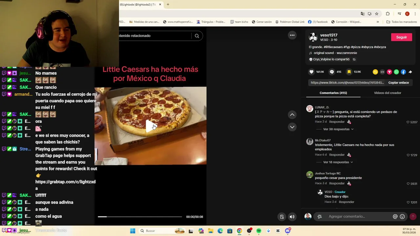This screenshot has width=420, height=236.
Task: Like the video with the heart icon
Action: pos(311,72)
